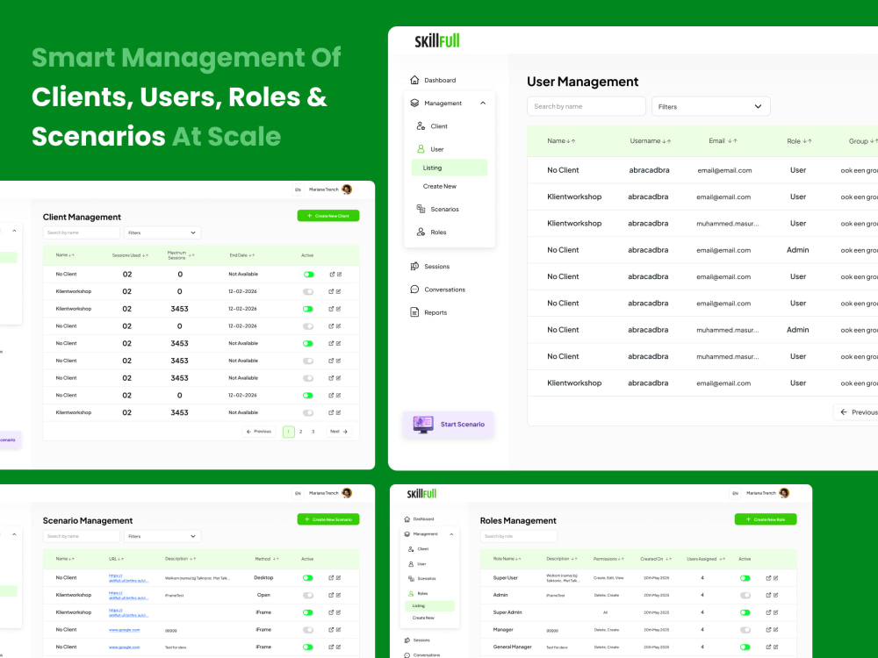Click the Search by name field in User Management
Viewport: 878px width, 658px height.
[x=587, y=106]
